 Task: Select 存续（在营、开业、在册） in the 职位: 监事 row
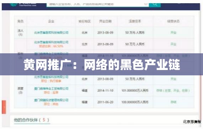point(173,91)
